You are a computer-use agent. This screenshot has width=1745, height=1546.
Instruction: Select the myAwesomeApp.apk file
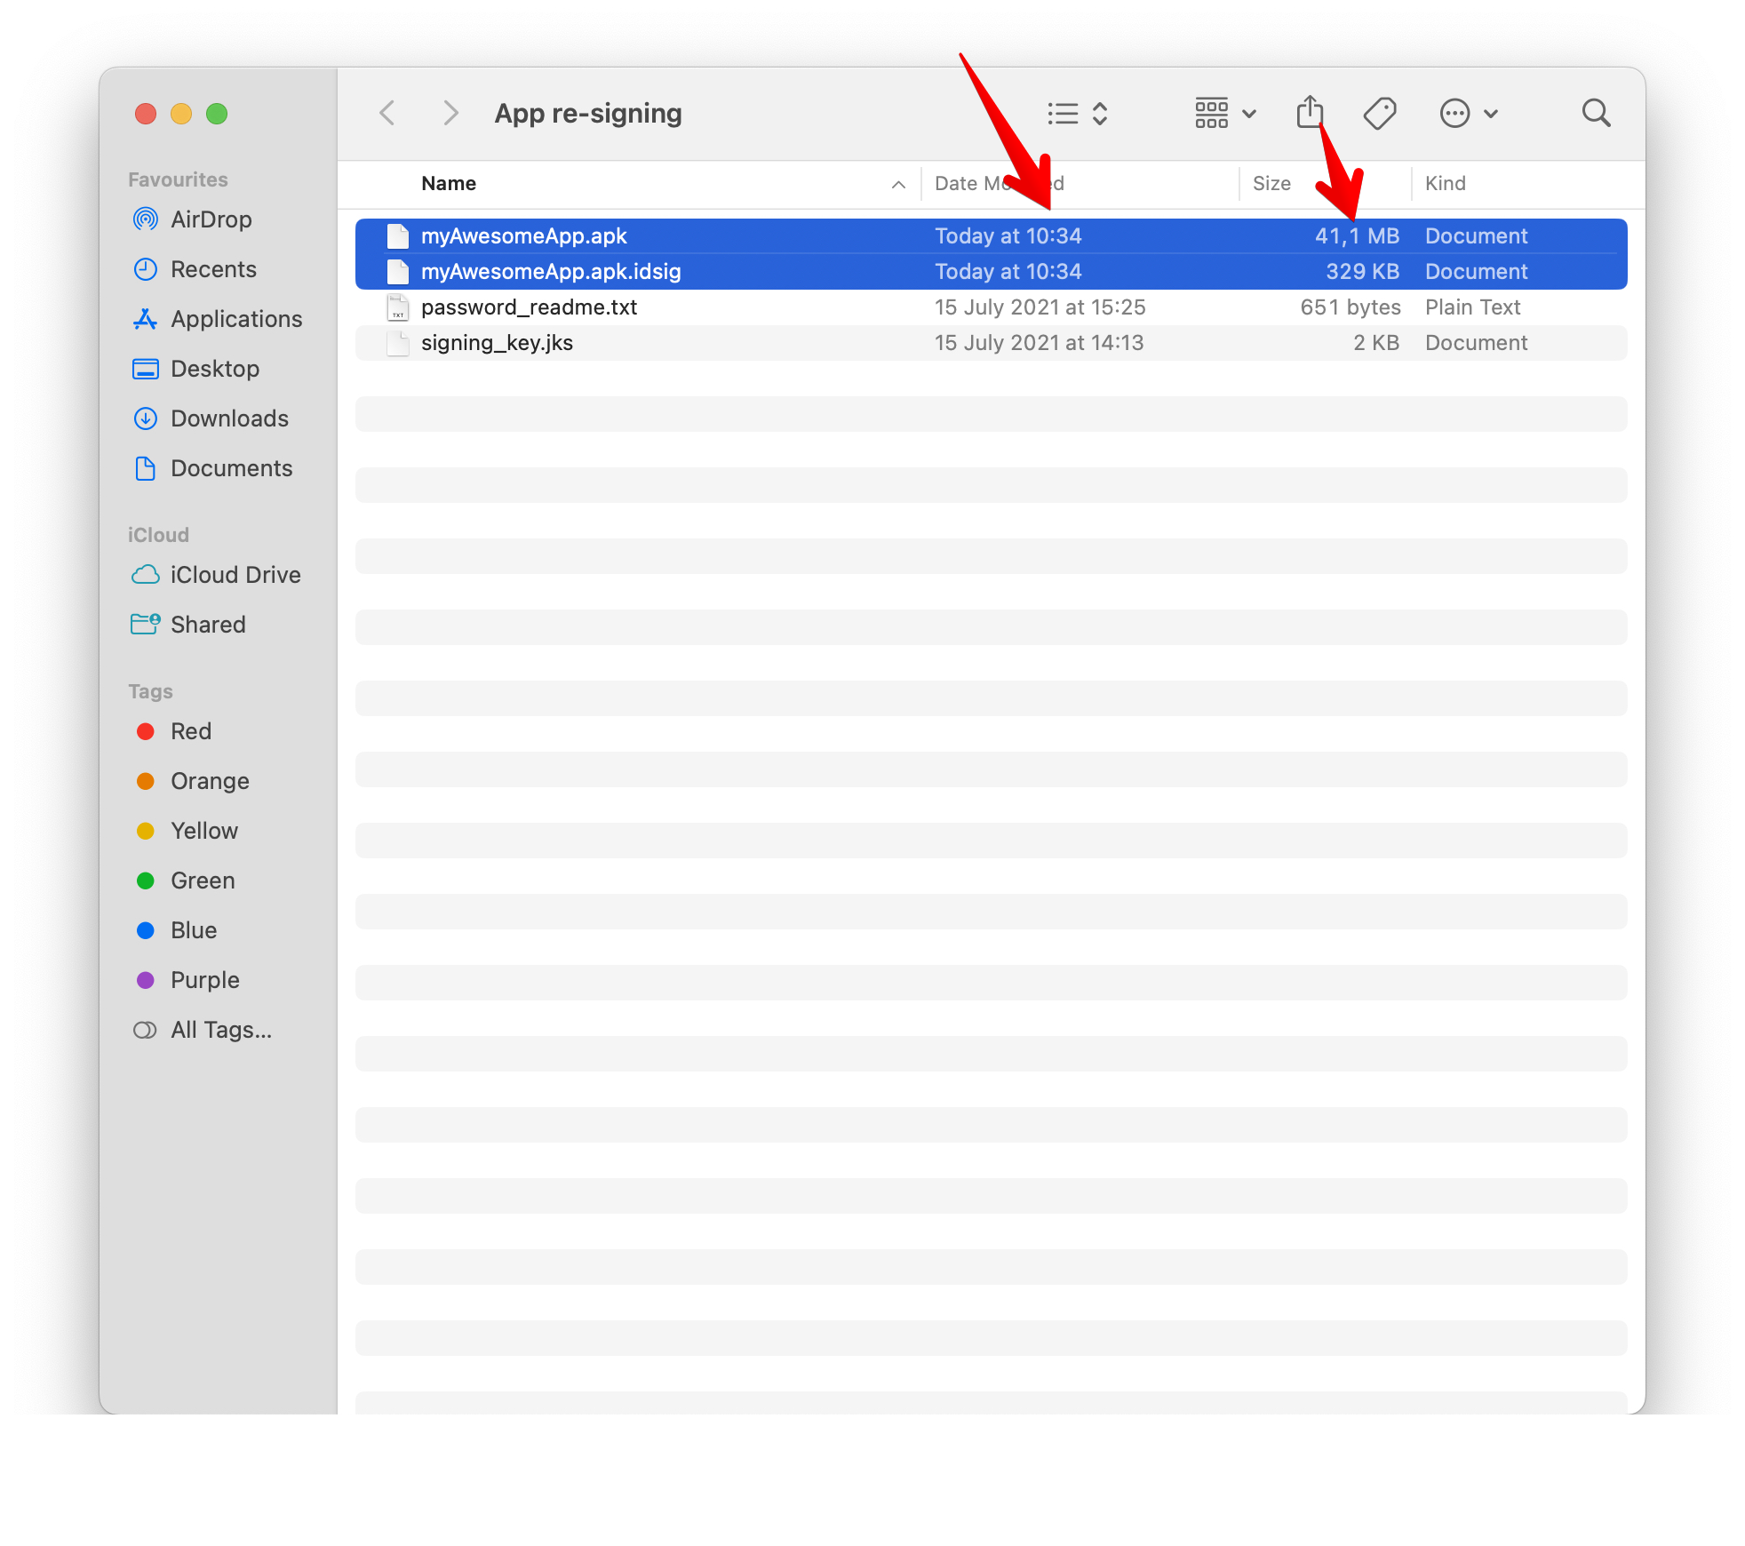pos(991,236)
